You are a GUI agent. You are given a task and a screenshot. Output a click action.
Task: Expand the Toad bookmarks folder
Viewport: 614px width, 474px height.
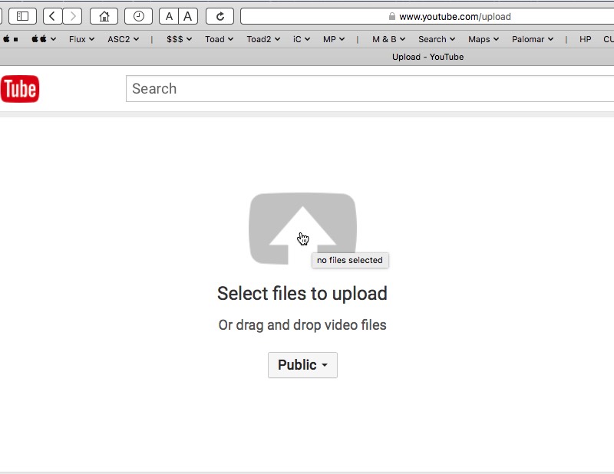[219, 39]
